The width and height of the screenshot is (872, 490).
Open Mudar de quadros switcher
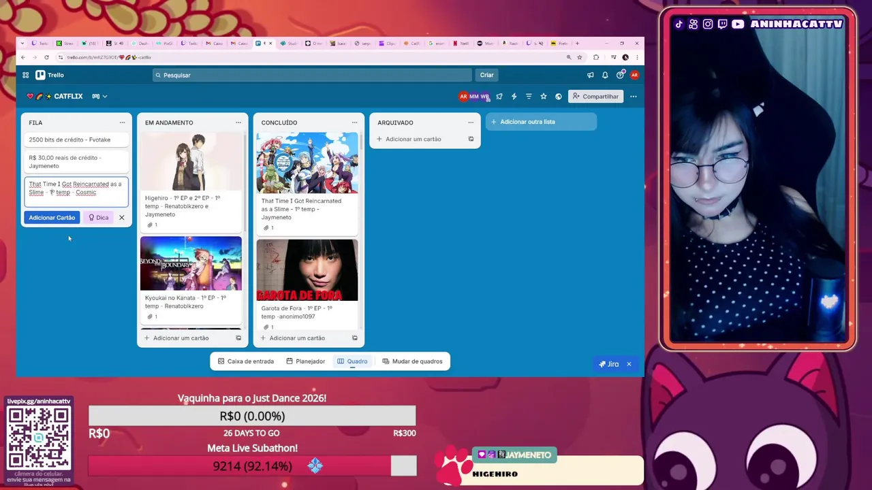[413, 361]
